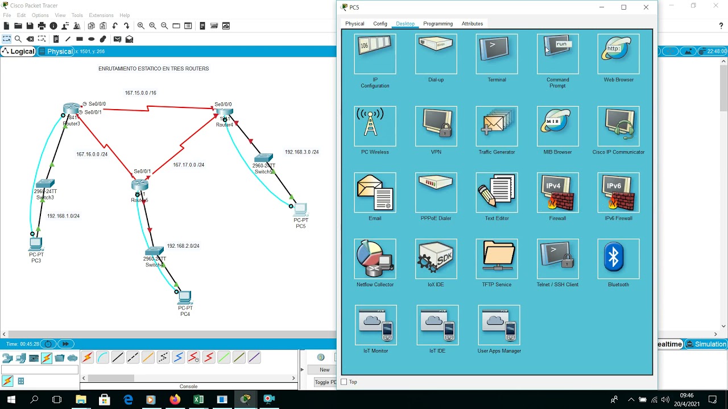Click the Print toolbar icon
The width and height of the screenshot is (728, 409).
pyautogui.click(x=42, y=26)
